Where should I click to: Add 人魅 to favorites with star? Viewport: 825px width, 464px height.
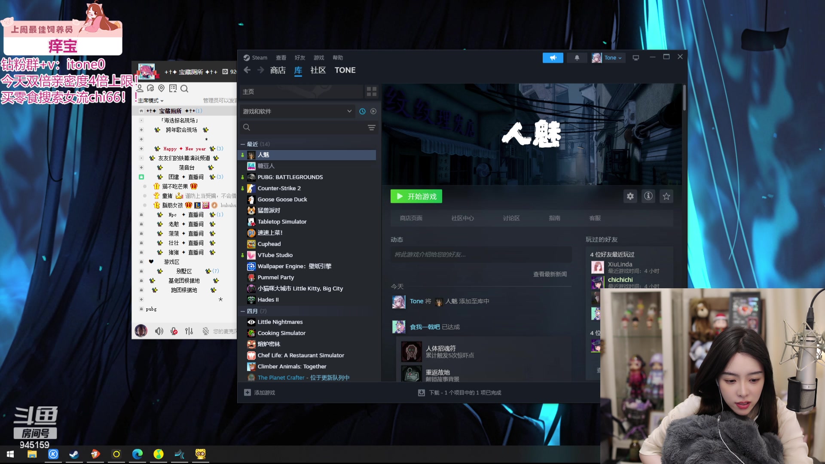[x=666, y=196]
